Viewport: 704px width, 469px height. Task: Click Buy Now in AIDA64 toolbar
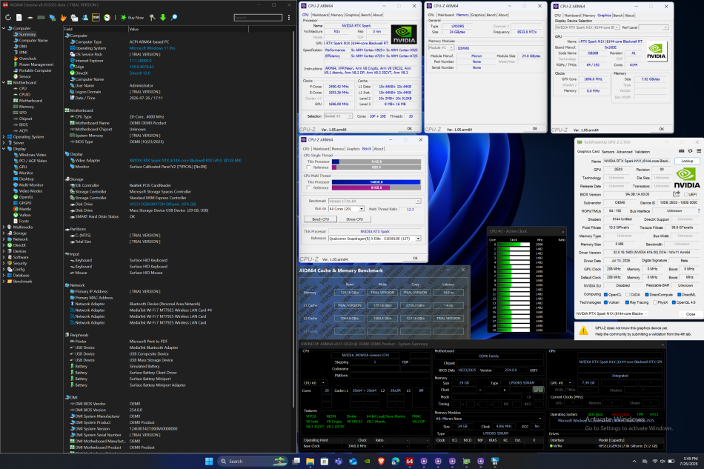tap(132, 18)
